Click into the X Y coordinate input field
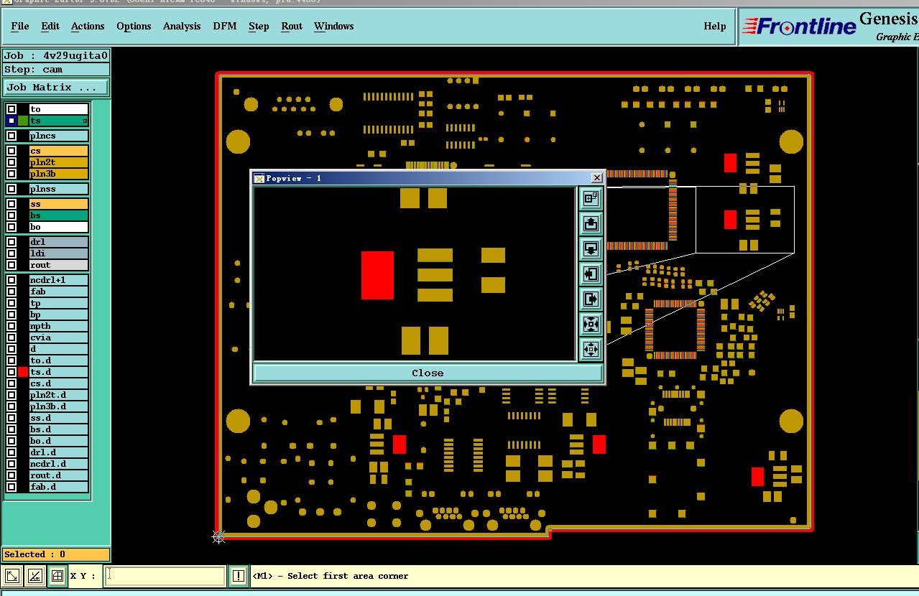Viewport: 919px width, 596px height. tap(165, 576)
